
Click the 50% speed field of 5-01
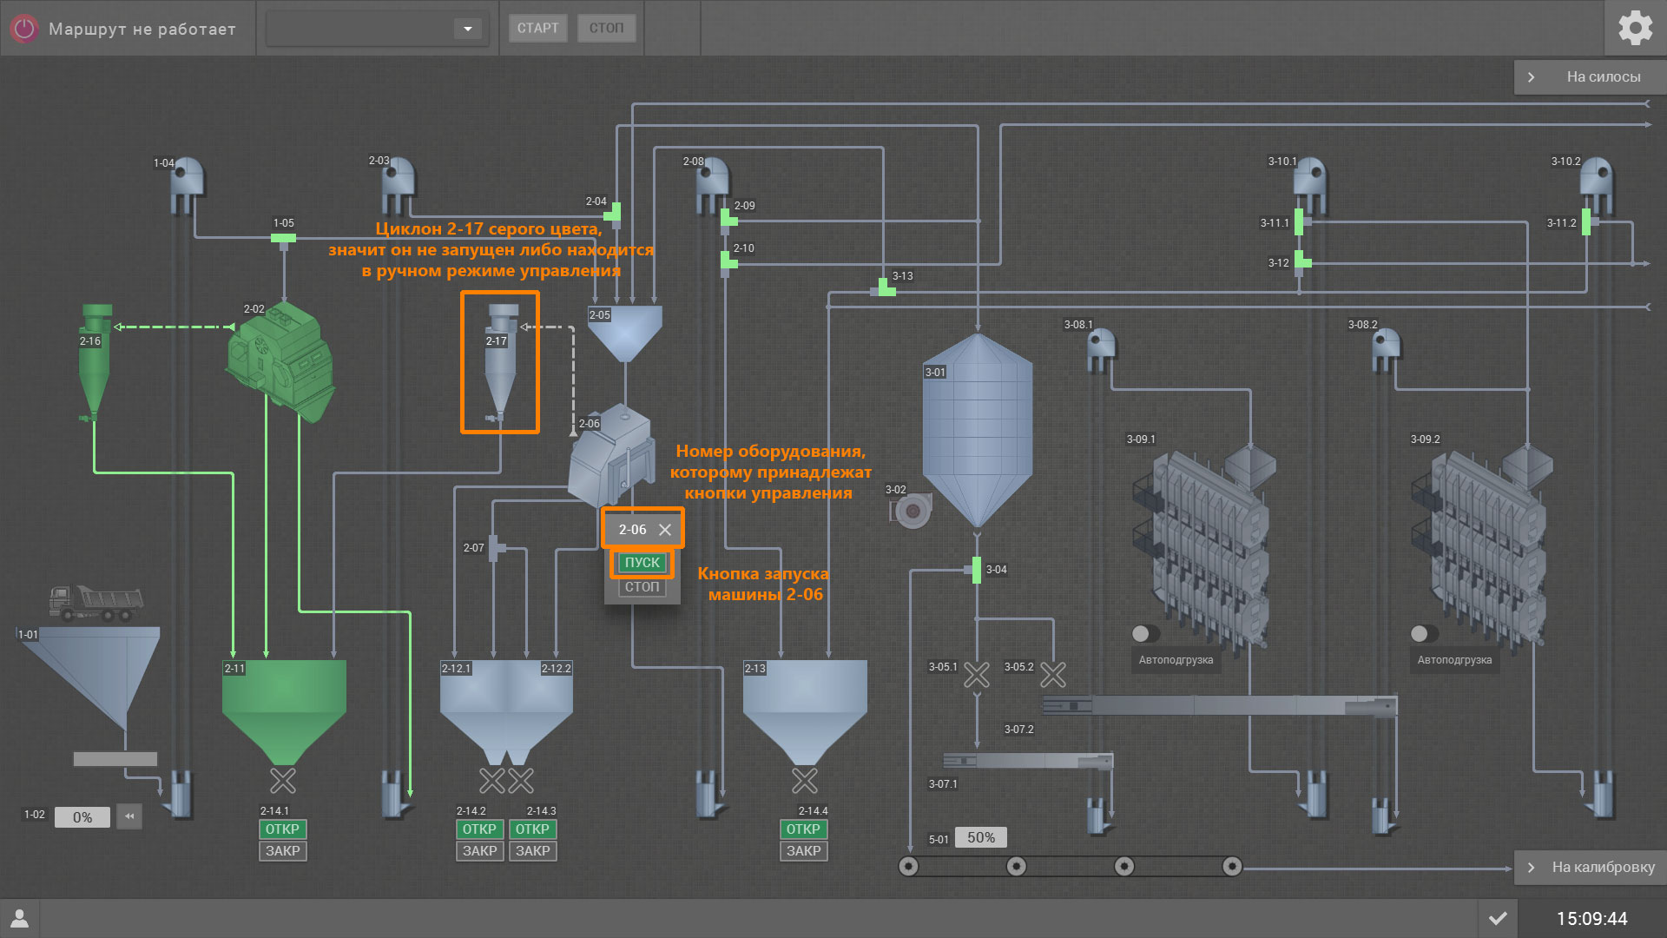(x=981, y=837)
